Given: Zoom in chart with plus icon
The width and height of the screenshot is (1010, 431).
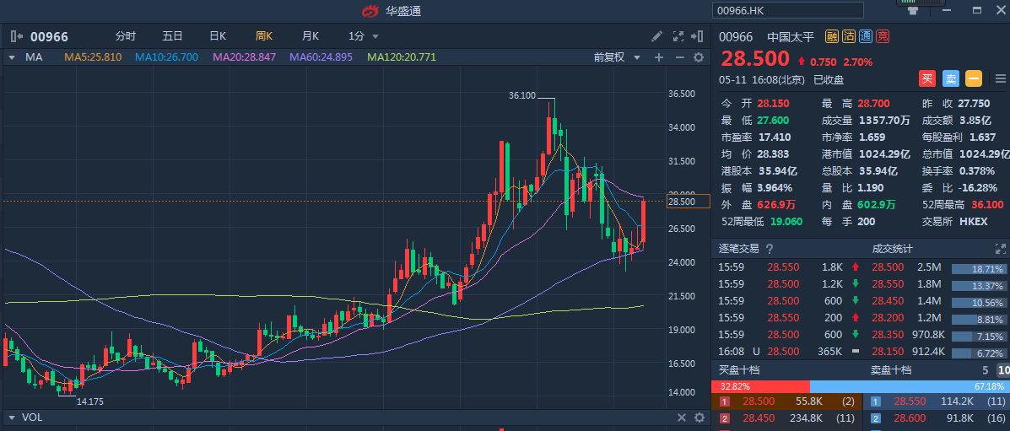Looking at the screenshot, I should click(659, 57).
